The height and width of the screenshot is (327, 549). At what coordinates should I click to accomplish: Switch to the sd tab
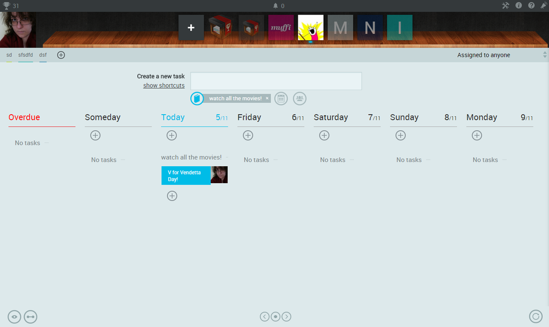point(9,55)
